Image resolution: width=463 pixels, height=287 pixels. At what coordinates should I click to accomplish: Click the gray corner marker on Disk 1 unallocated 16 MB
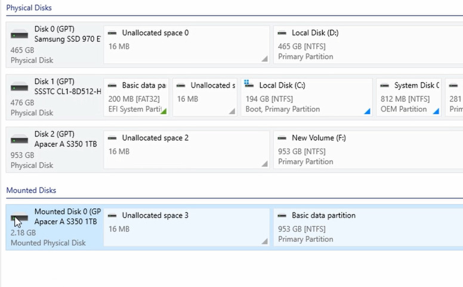tap(232, 111)
